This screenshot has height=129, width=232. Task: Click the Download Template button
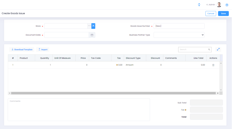(22, 49)
